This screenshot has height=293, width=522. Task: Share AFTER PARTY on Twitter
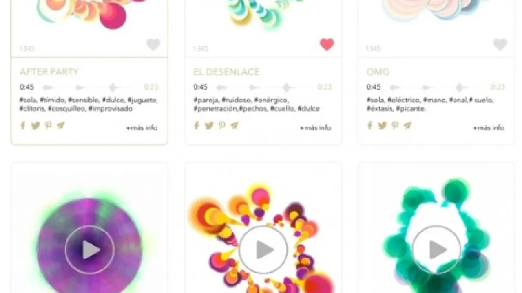coord(35,126)
